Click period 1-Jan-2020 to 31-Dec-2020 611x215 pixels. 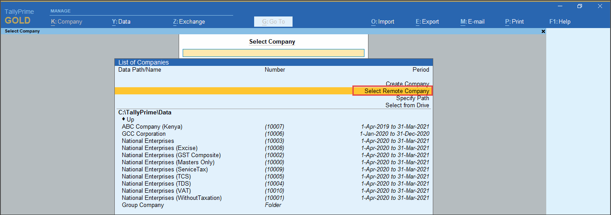(394, 134)
